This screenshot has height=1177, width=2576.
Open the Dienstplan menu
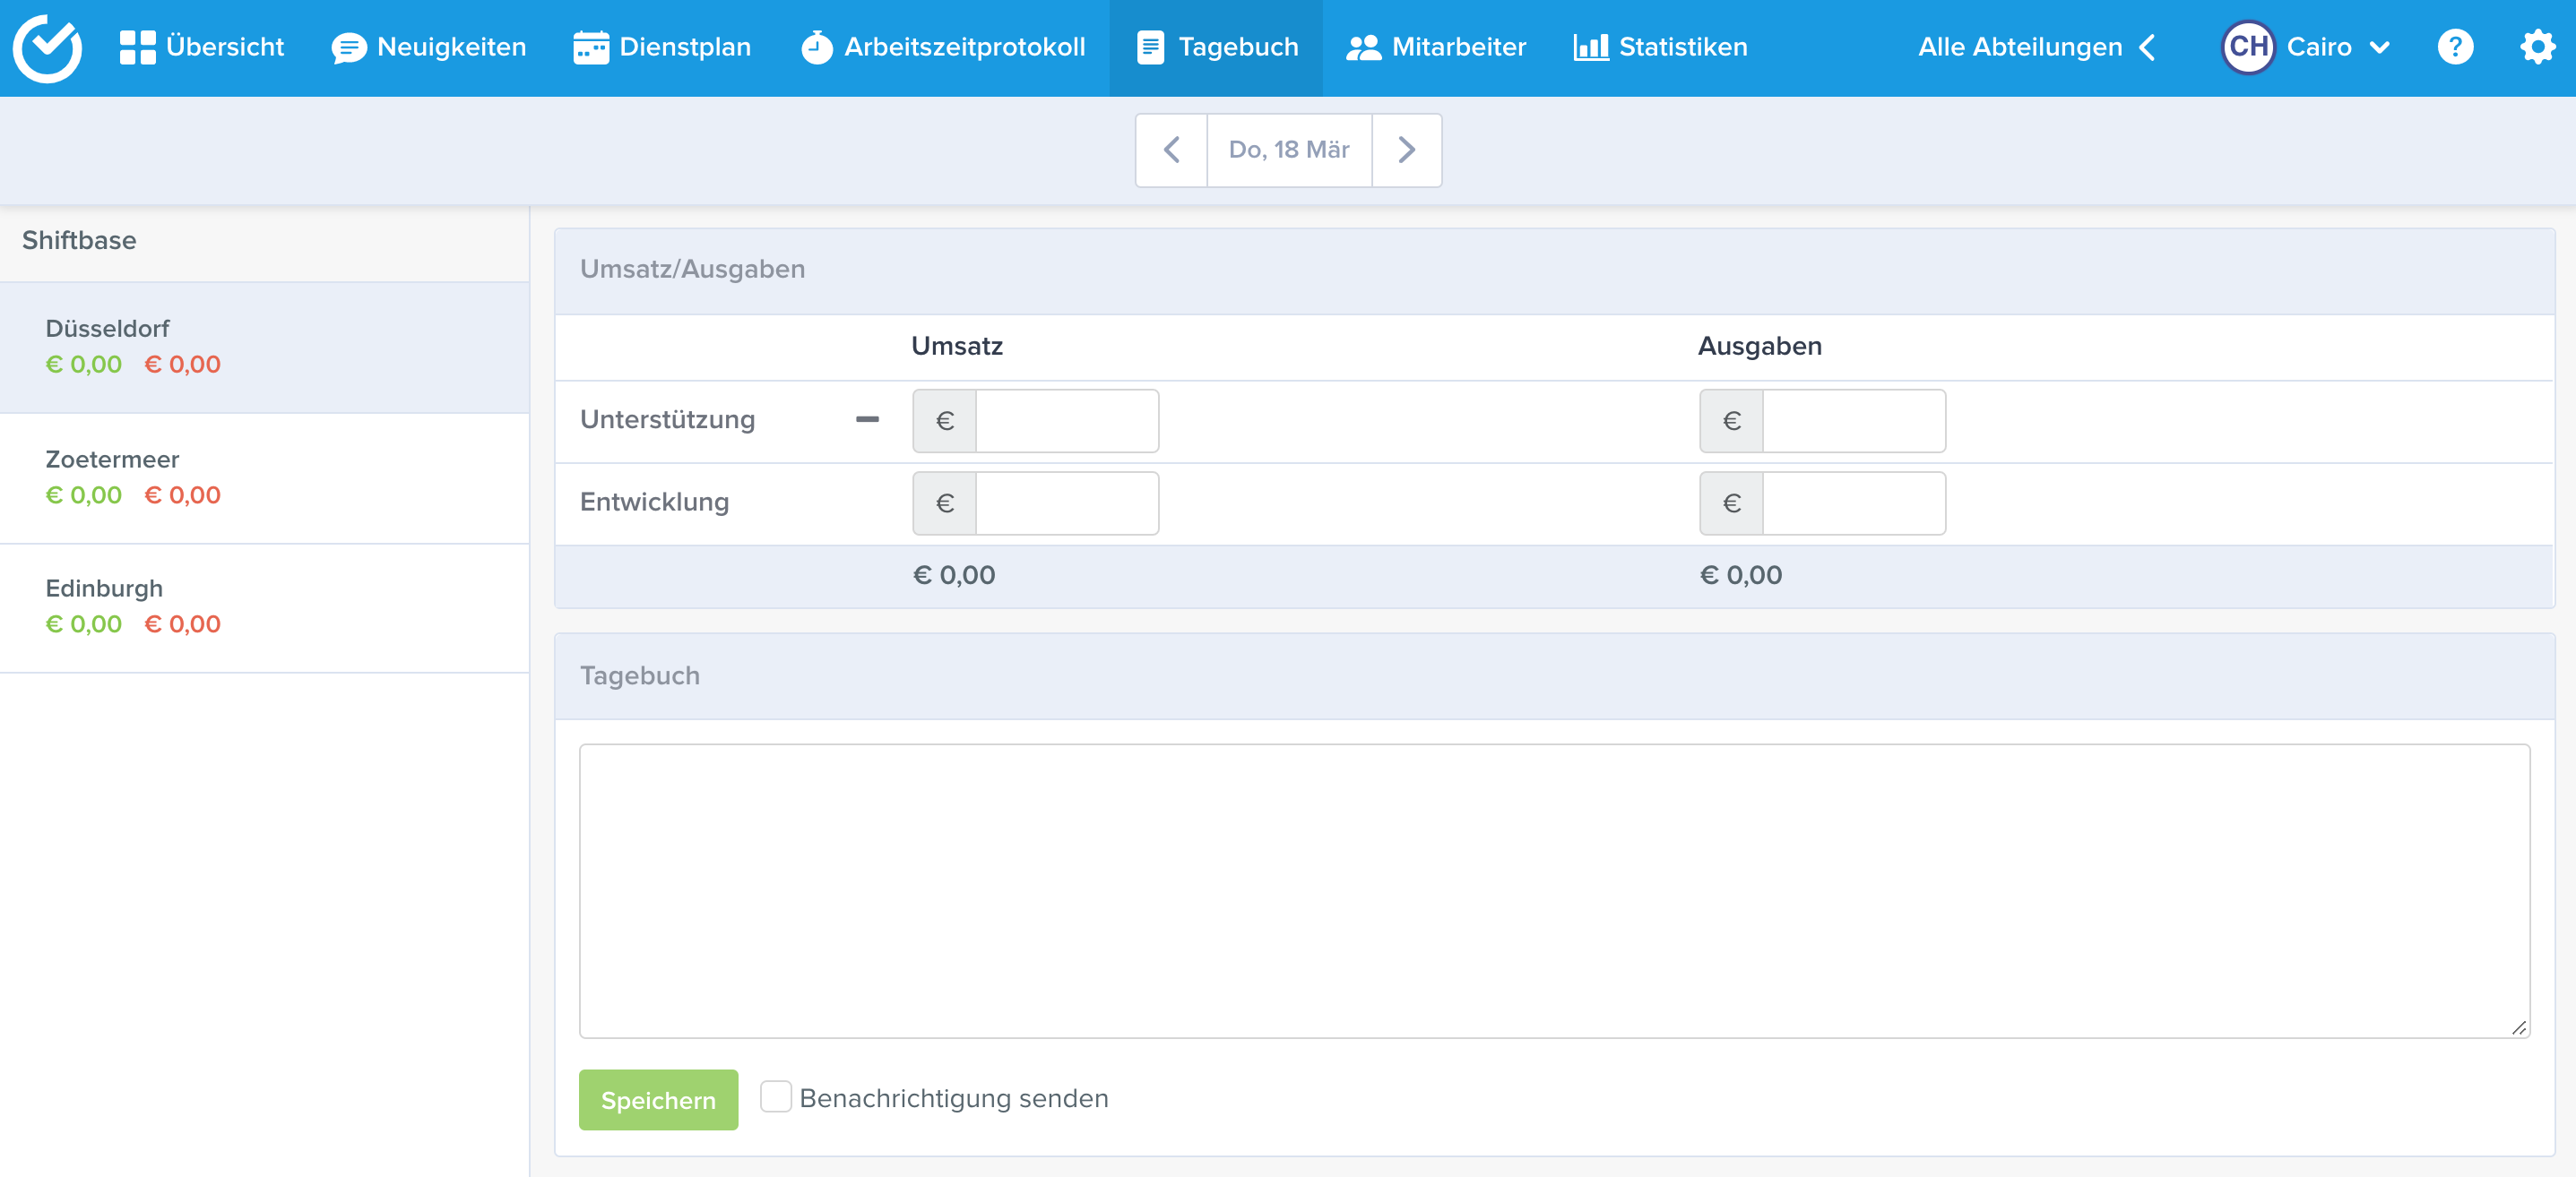[662, 47]
